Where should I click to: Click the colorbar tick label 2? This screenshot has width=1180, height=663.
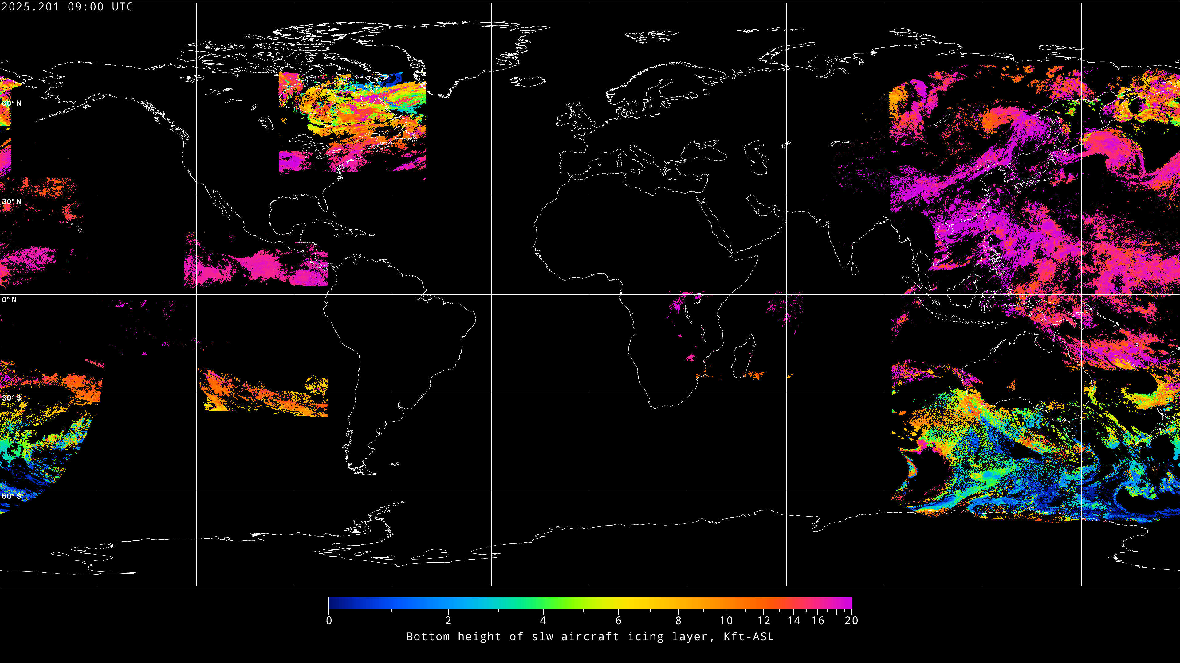point(448,621)
